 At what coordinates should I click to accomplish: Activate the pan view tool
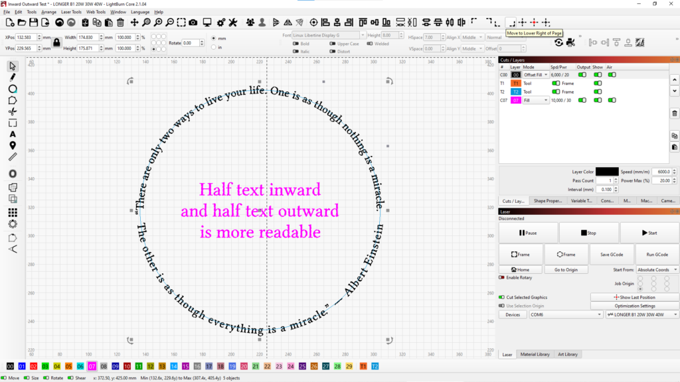pyautogui.click(x=134, y=23)
